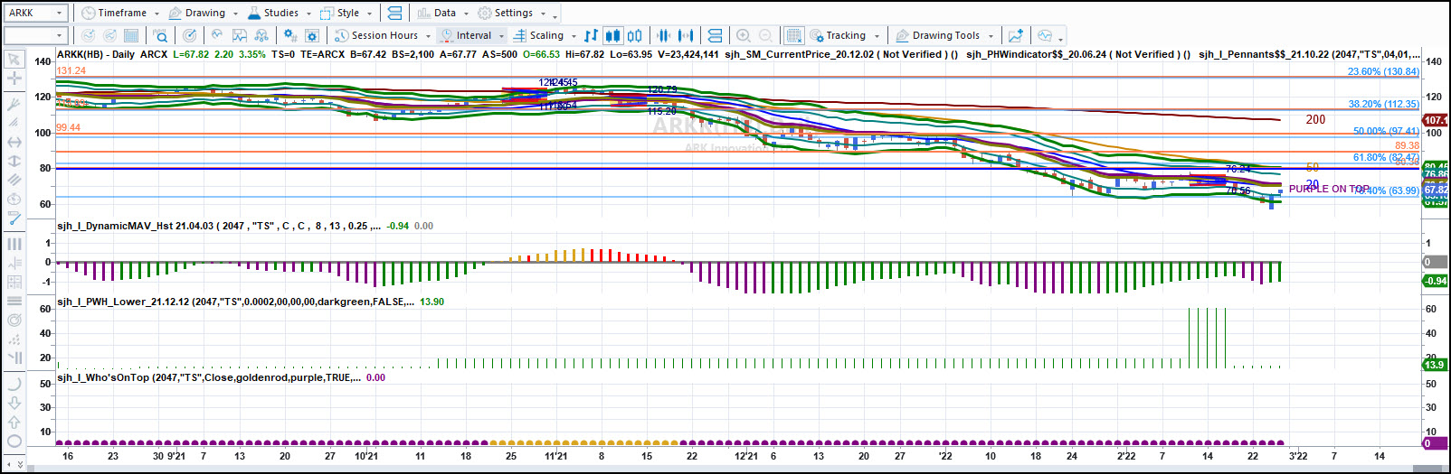Toggle the hollow candlestick chart style
This screenshot has width=1451, height=474.
click(x=635, y=35)
